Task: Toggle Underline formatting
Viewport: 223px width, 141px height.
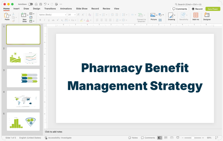Action: [x=49, y=20]
